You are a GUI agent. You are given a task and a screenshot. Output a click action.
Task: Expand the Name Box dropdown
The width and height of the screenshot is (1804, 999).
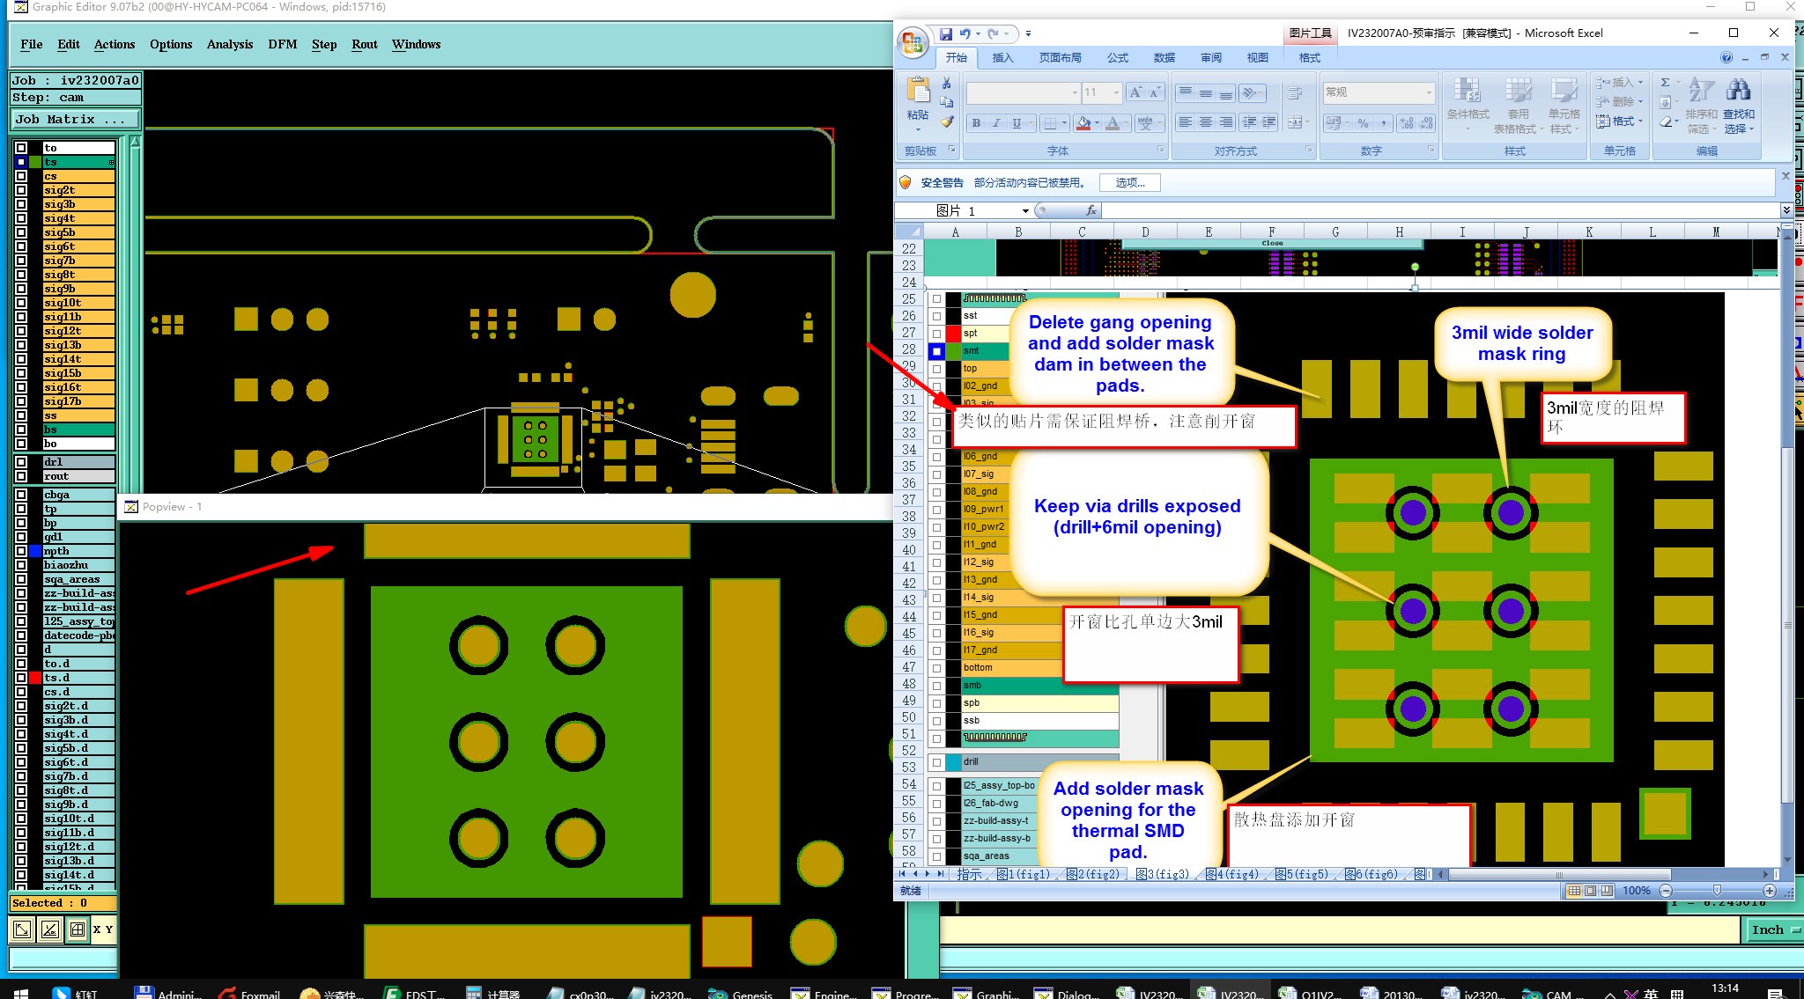(1025, 211)
